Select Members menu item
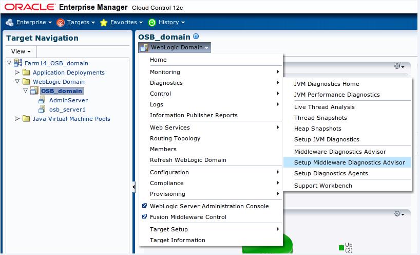The image size is (420, 255). 211,149
